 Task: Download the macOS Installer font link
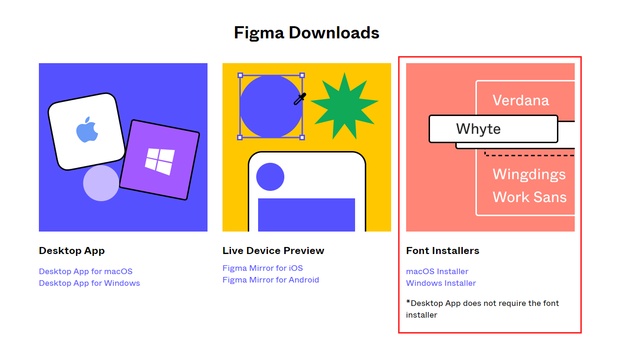click(437, 271)
